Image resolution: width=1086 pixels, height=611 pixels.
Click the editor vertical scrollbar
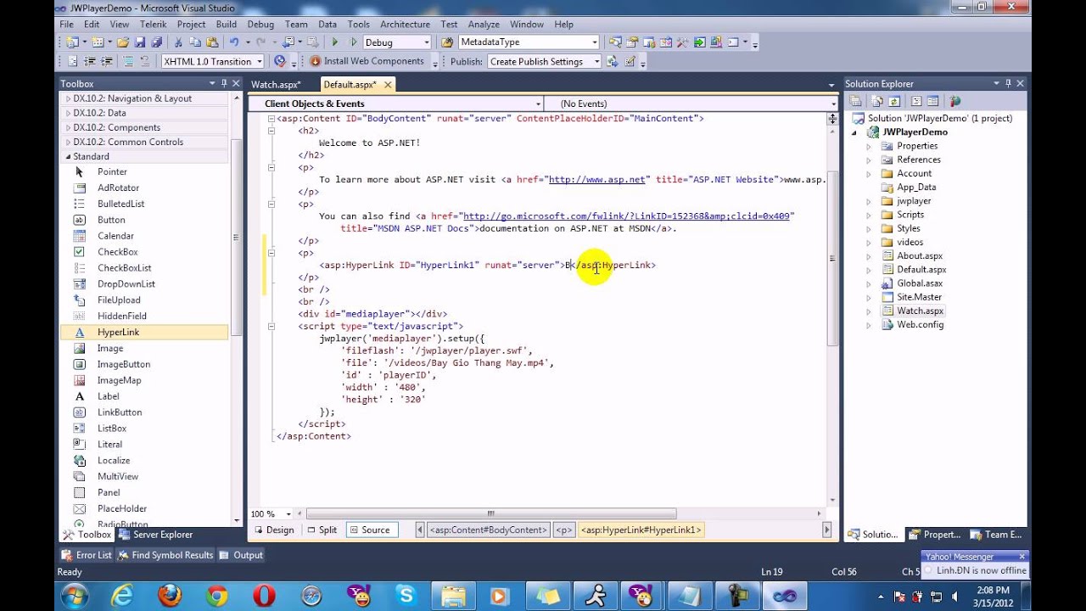tap(832, 257)
